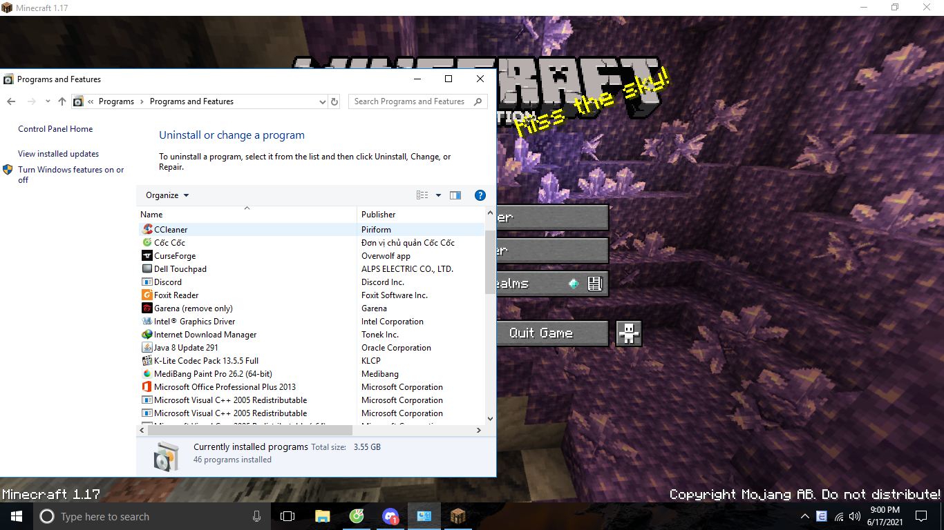Expand the breadcrumb arrow after Programs
This screenshot has height=530, width=944.
click(142, 101)
